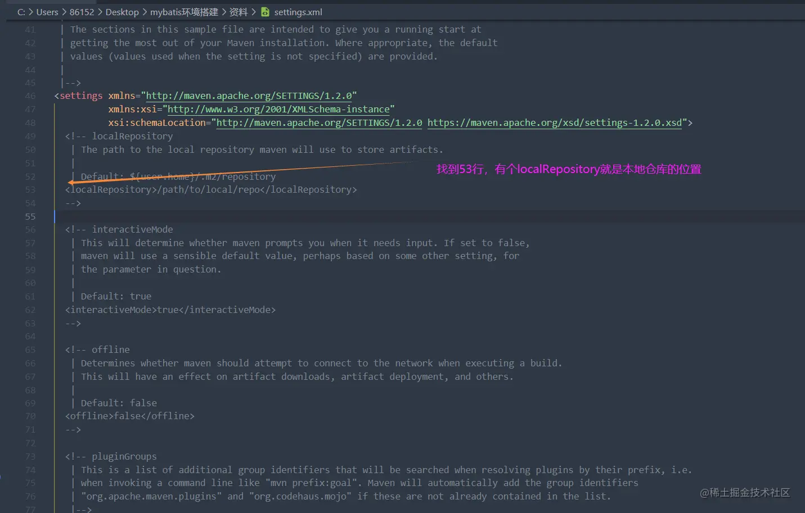Click the "the parameter in question." line
Screen dimensions: 805x513
click(x=151, y=270)
